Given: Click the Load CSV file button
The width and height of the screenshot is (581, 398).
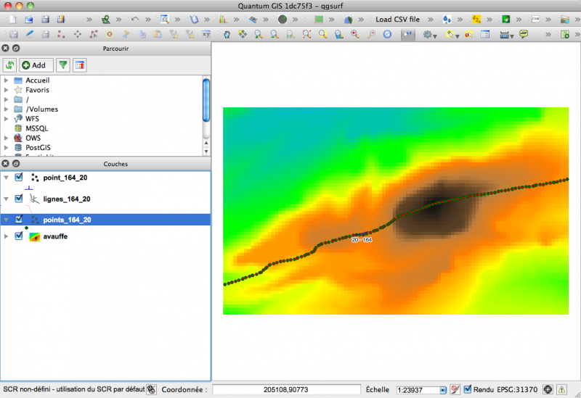Looking at the screenshot, I should click(x=397, y=19).
